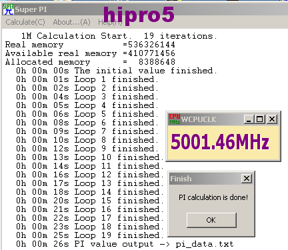Click the 'PI value output -> pi_data.txt' line
This screenshot has height=250, width=288.
[125, 244]
